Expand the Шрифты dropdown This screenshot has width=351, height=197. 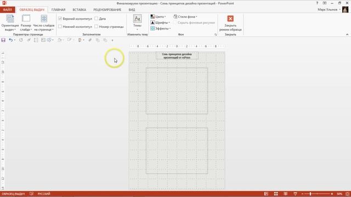click(169, 22)
